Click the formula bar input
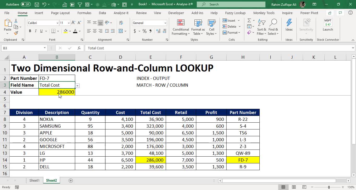The width and height of the screenshot is (356, 190). [x=218, y=48]
